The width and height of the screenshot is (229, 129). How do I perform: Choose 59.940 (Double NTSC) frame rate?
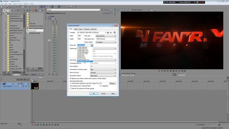(x=85, y=61)
